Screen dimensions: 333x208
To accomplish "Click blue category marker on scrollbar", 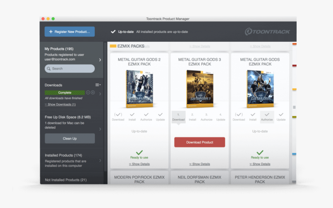I will pos(294,154).
